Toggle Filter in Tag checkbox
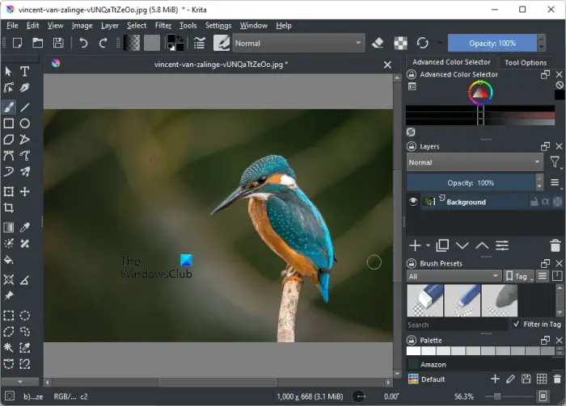Image resolution: width=566 pixels, height=406 pixels. click(x=517, y=324)
